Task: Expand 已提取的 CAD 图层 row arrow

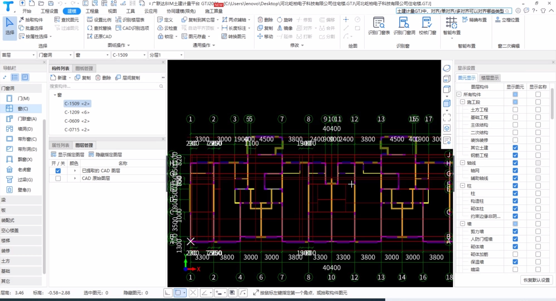Action: coord(75,171)
